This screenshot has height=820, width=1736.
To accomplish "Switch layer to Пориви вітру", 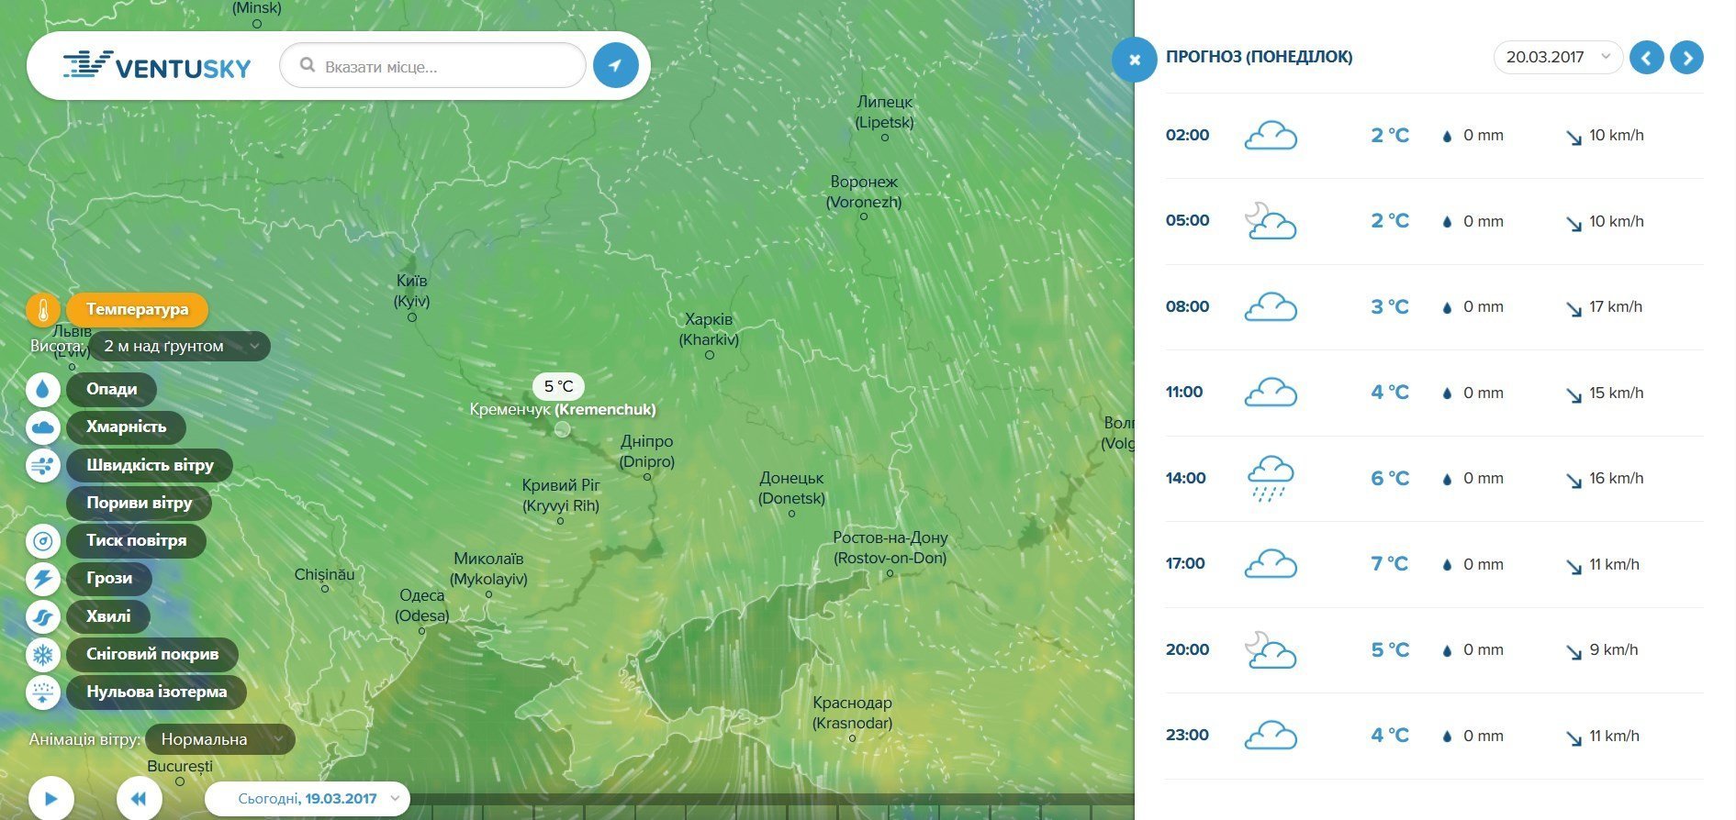I will pos(139,503).
